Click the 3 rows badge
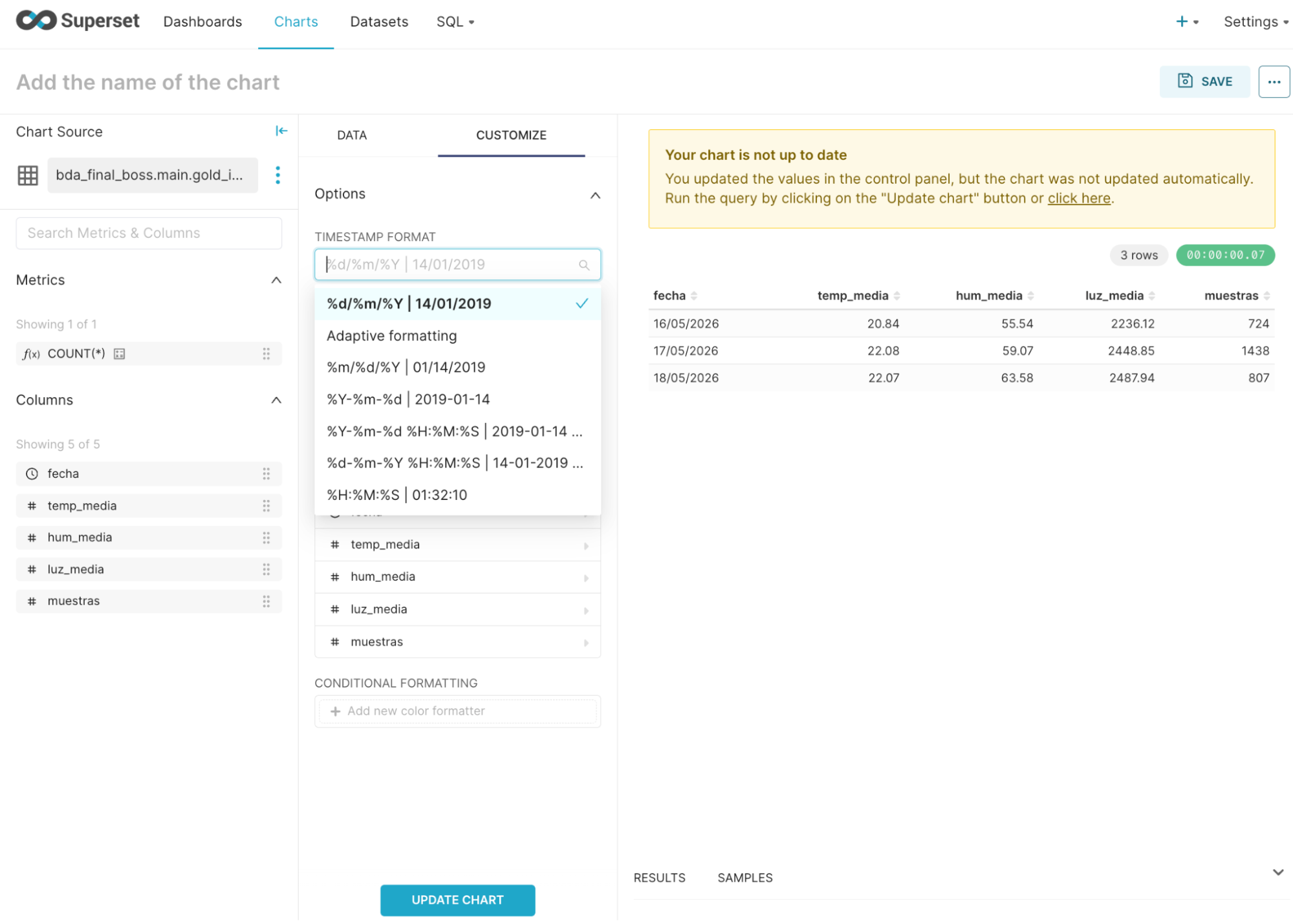 [x=1138, y=255]
